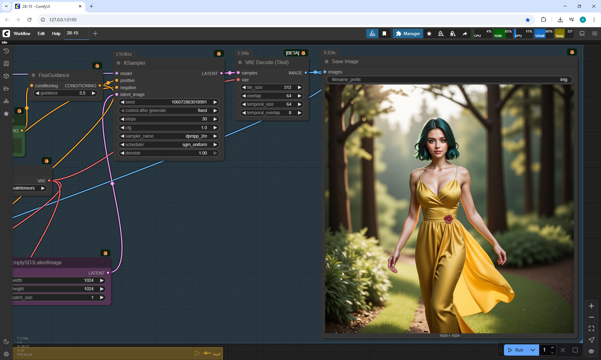This screenshot has width=601, height=360.
Task: Expand the Run button dropdown arrow
Action: (533, 350)
